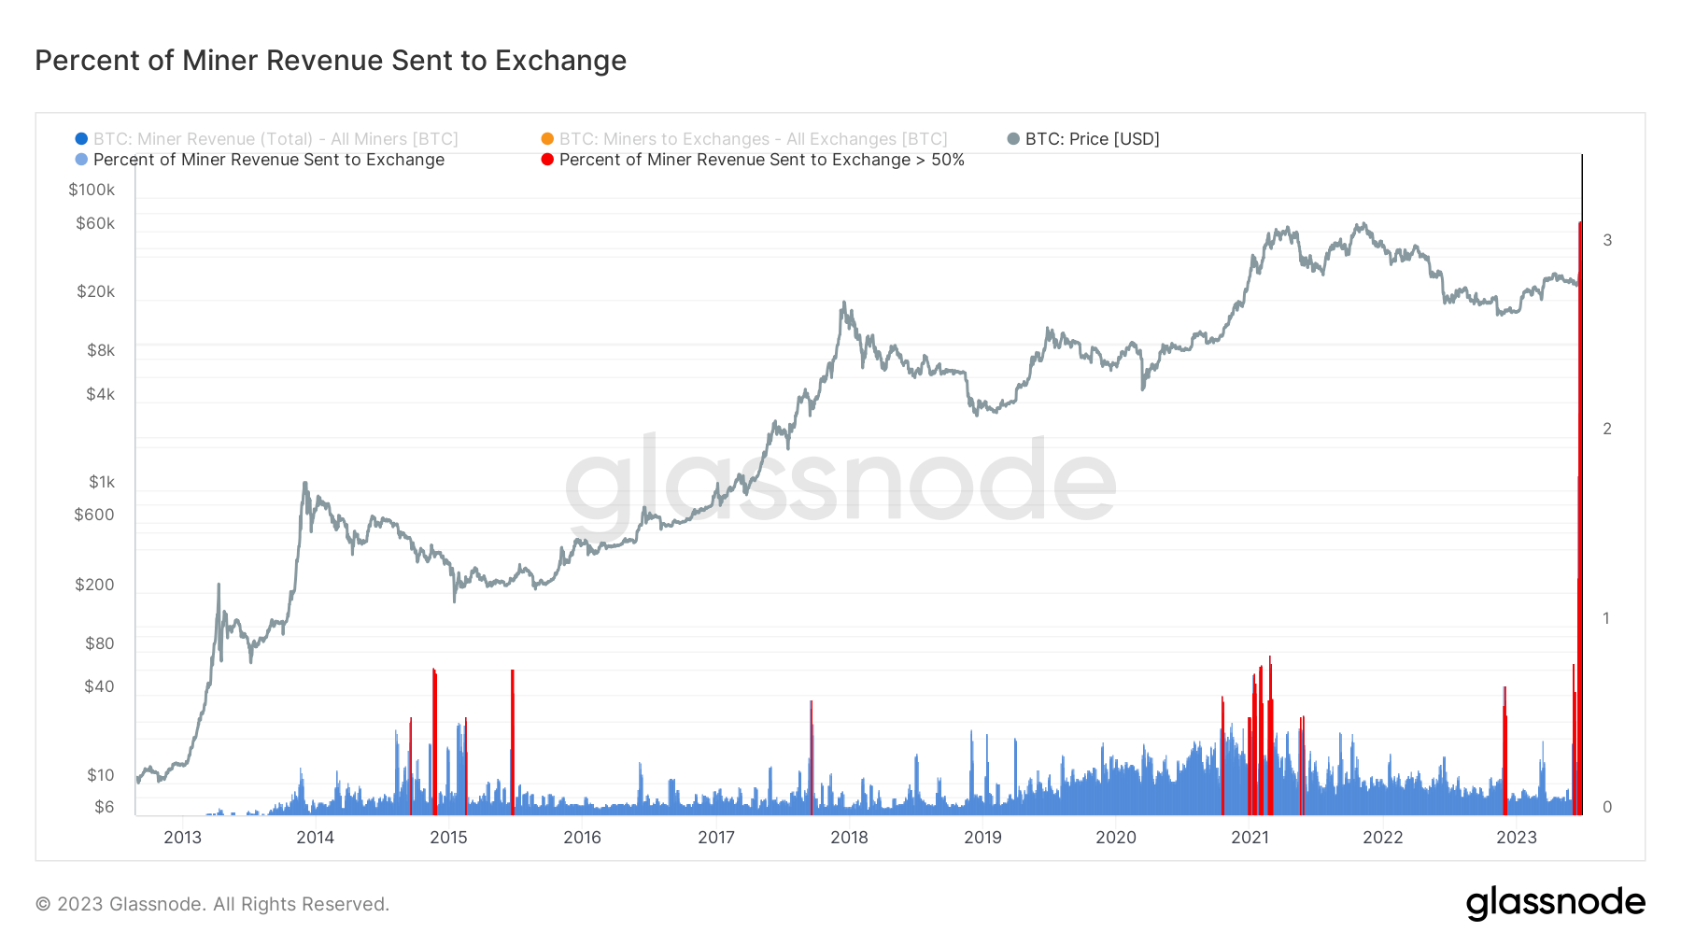
Task: Click the 2019 x-axis label
Action: pyautogui.click(x=982, y=838)
